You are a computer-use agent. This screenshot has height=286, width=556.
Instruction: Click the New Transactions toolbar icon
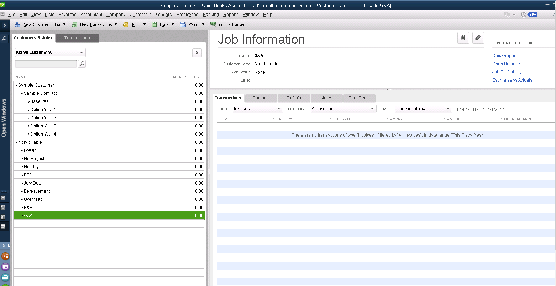[x=74, y=24]
